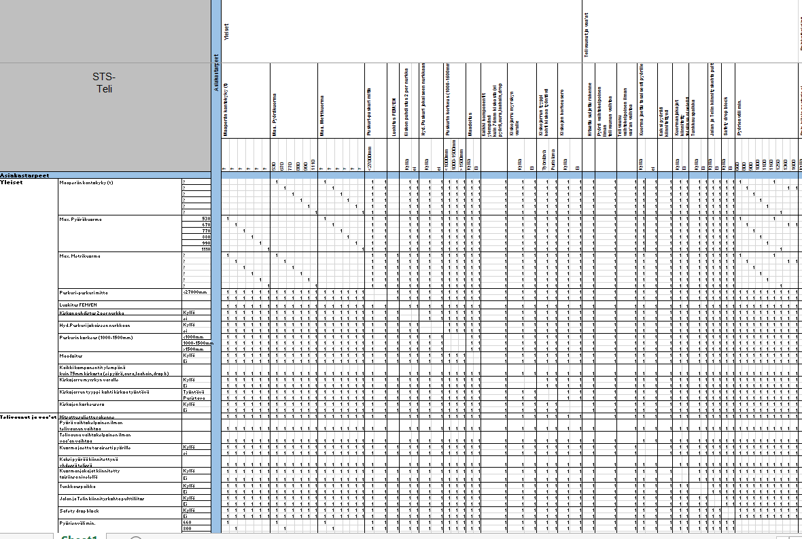802x539 pixels.
Task: Select the '1110' value cell in left value column
Action: 196,249
